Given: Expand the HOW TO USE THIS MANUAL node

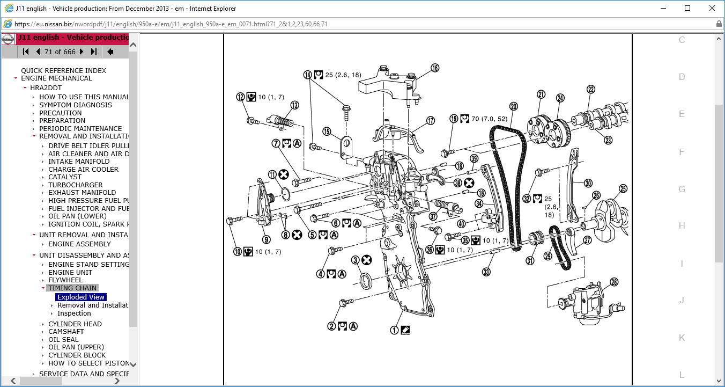Looking at the screenshot, I should [34, 97].
